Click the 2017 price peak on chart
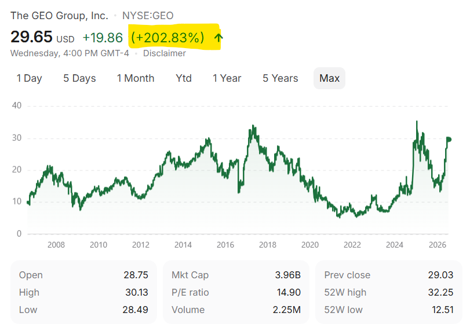Viewport: 470px width, 331px height. click(x=253, y=126)
